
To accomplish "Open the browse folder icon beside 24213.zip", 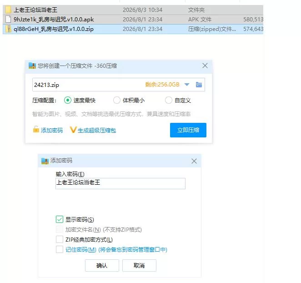I will coord(199,85).
